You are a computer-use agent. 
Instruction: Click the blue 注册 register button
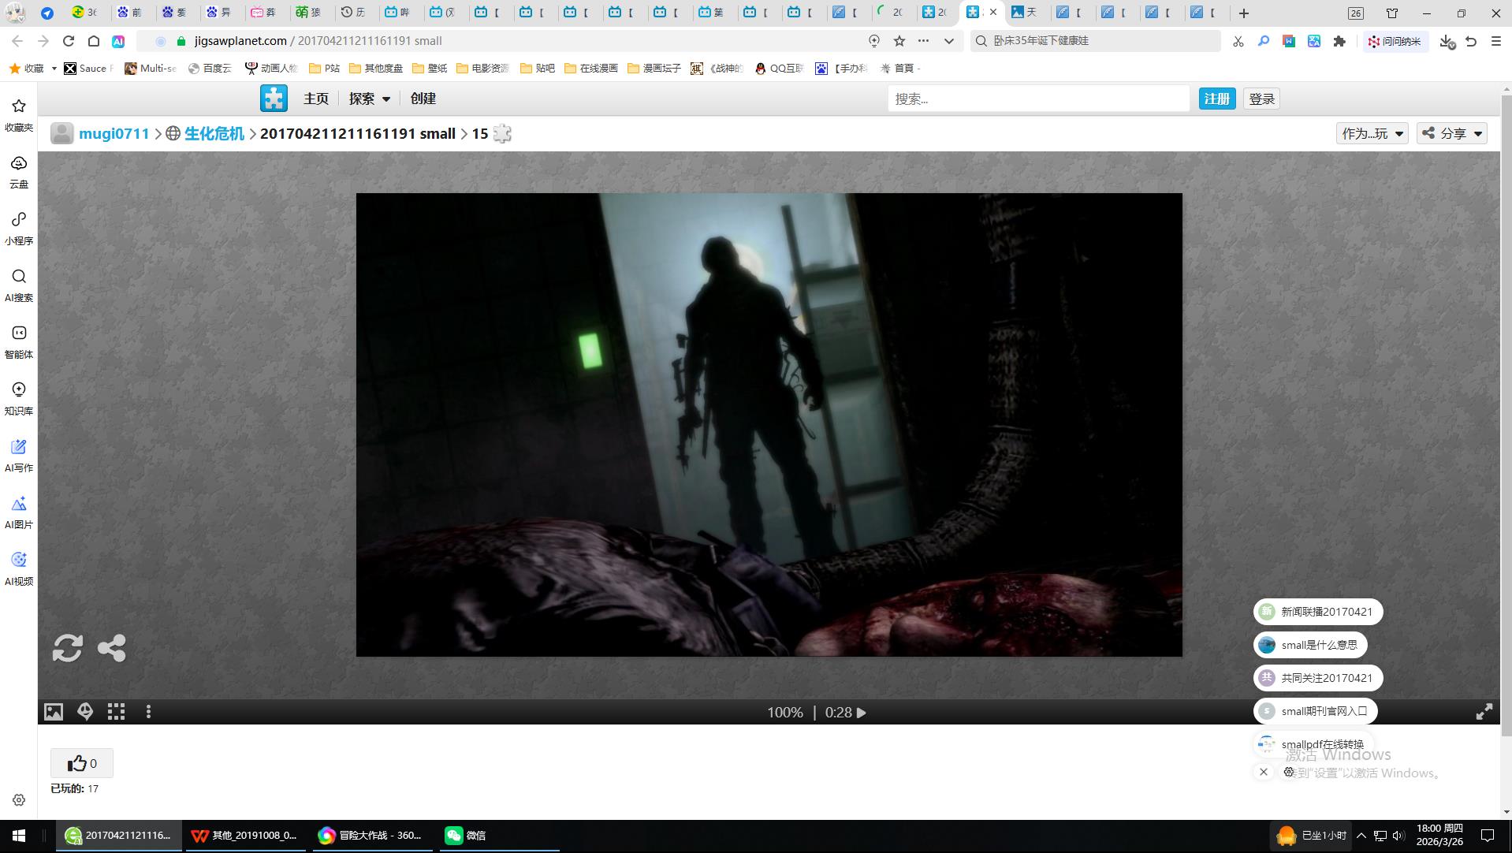[x=1216, y=99]
